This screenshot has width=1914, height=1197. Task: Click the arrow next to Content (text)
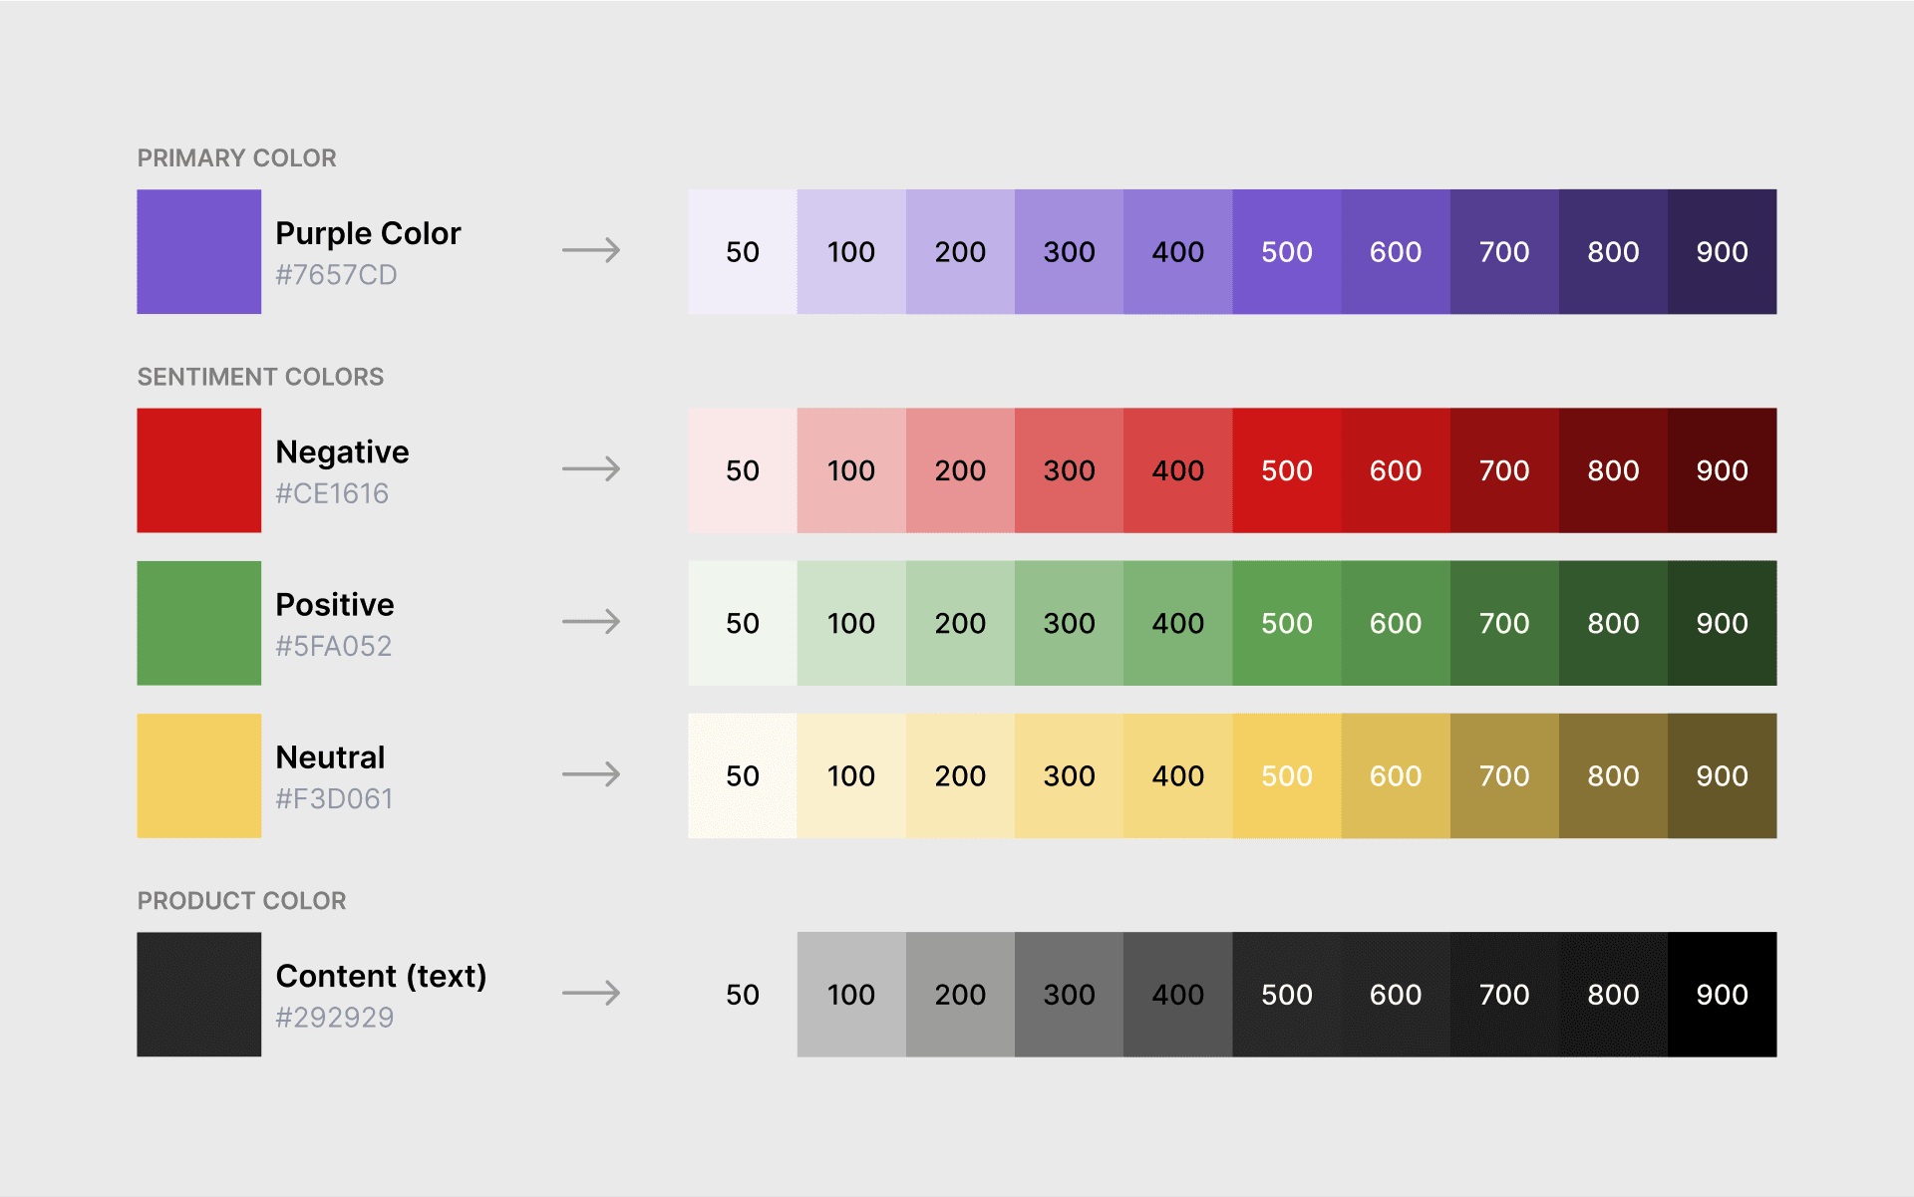(591, 993)
